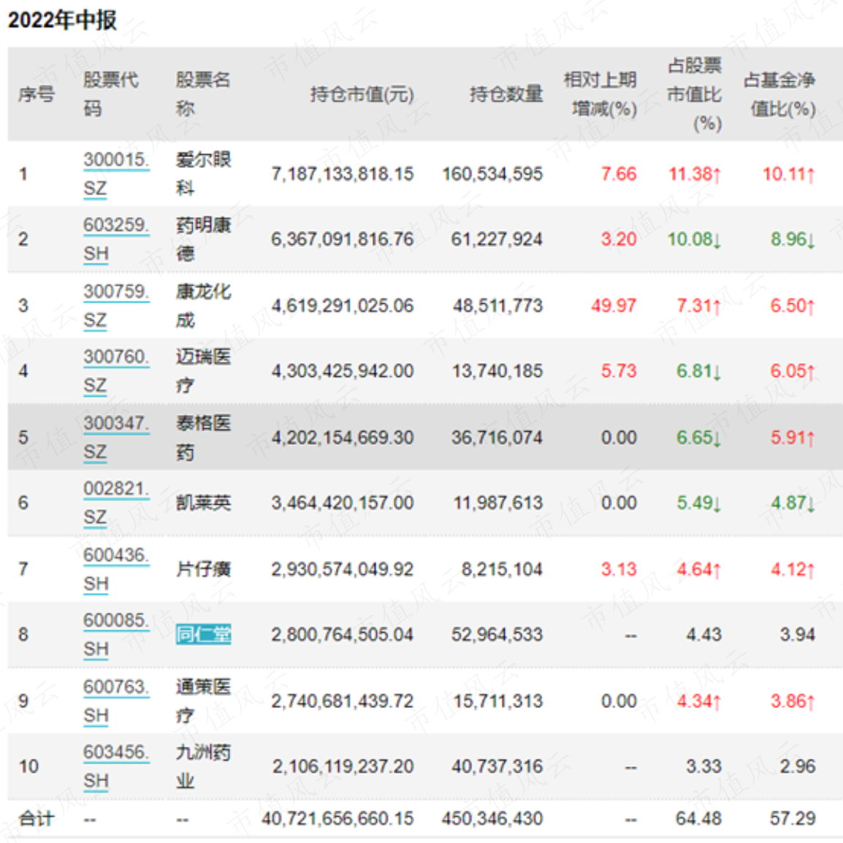Open stock code link 300347.SZ

116,438
